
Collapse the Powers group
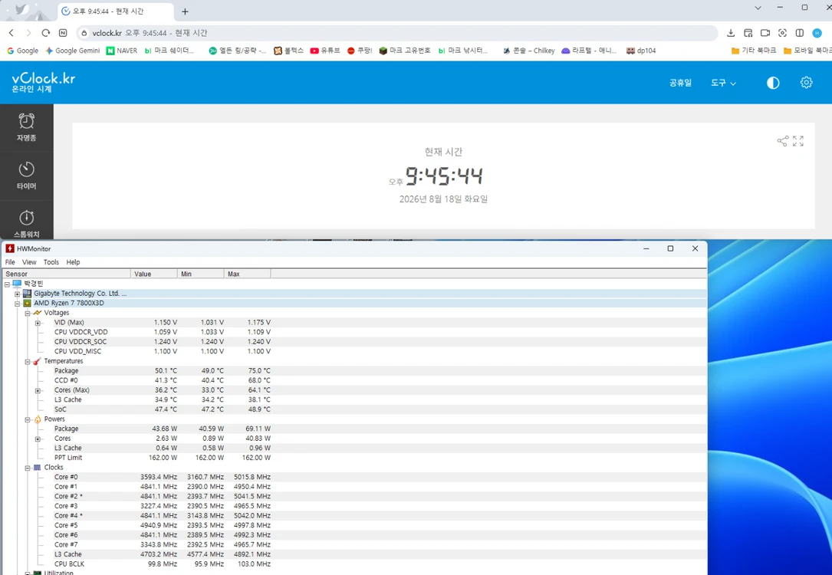click(x=27, y=419)
